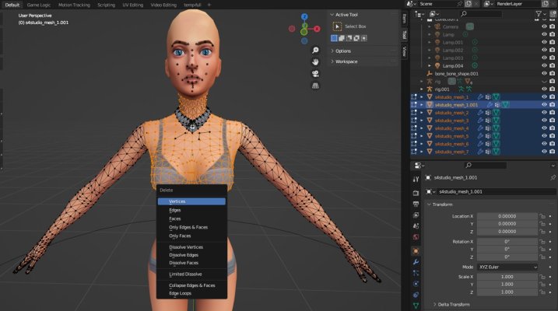Toggle camera view with the camera icon
This screenshot has height=311, width=558.
pyautogui.click(x=315, y=74)
